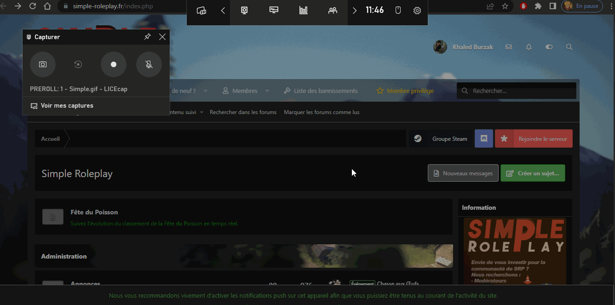Click Rejoindre le serveur button
The image size is (615, 305).
click(534, 138)
